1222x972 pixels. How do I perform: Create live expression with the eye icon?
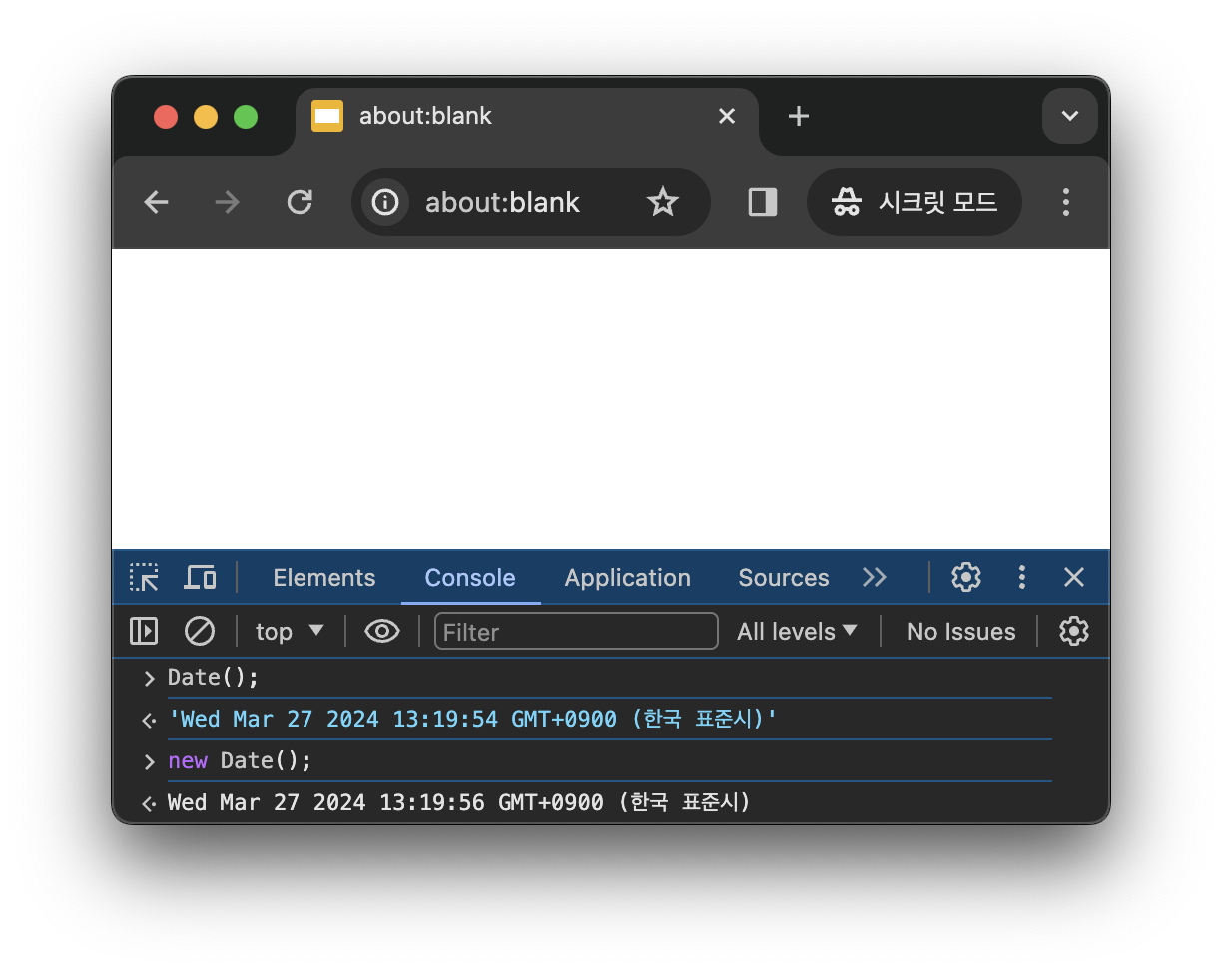coord(382,631)
